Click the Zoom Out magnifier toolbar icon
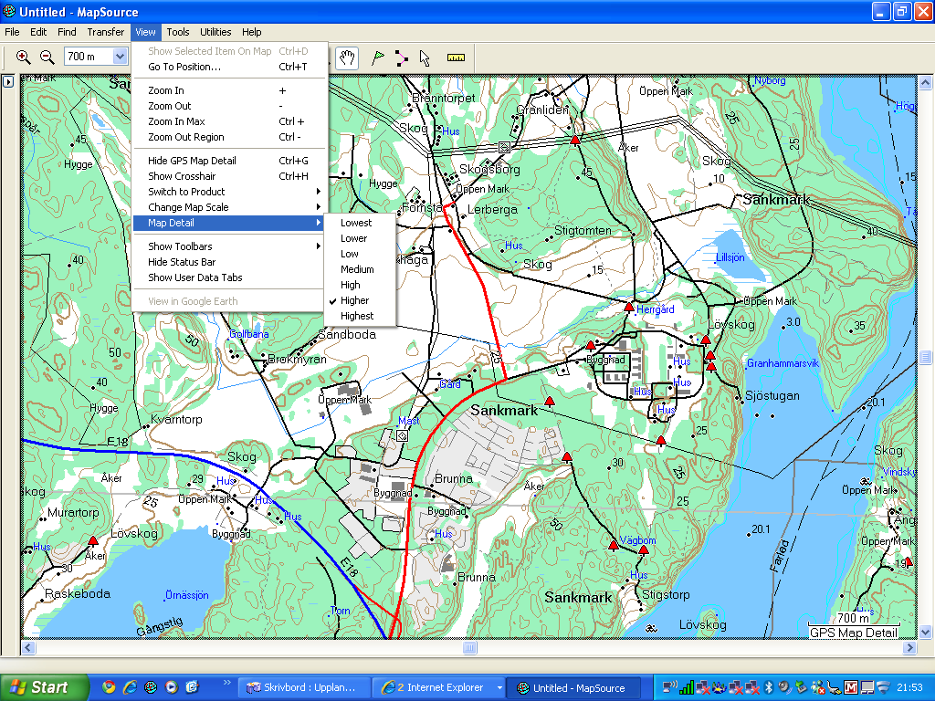Image resolution: width=935 pixels, height=701 pixels. coord(47,57)
